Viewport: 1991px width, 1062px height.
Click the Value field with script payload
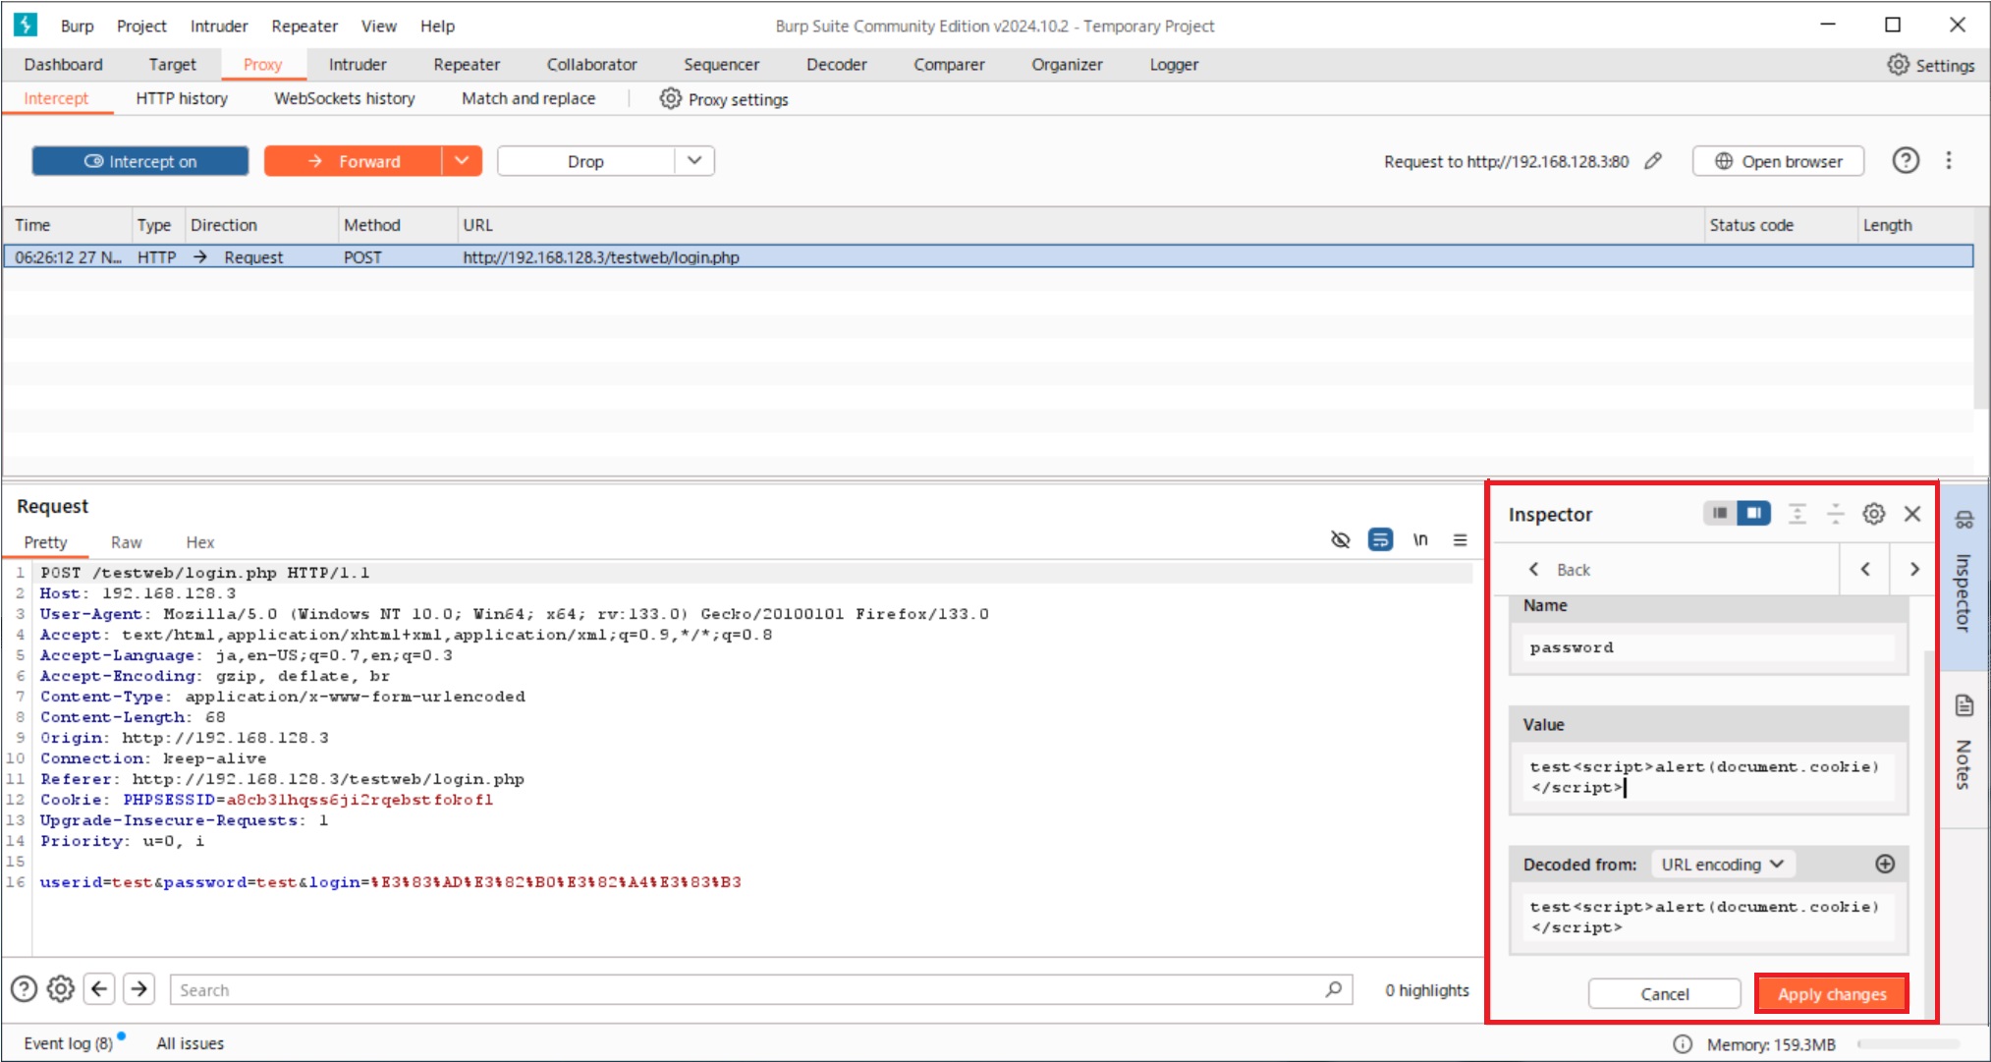click(1709, 777)
